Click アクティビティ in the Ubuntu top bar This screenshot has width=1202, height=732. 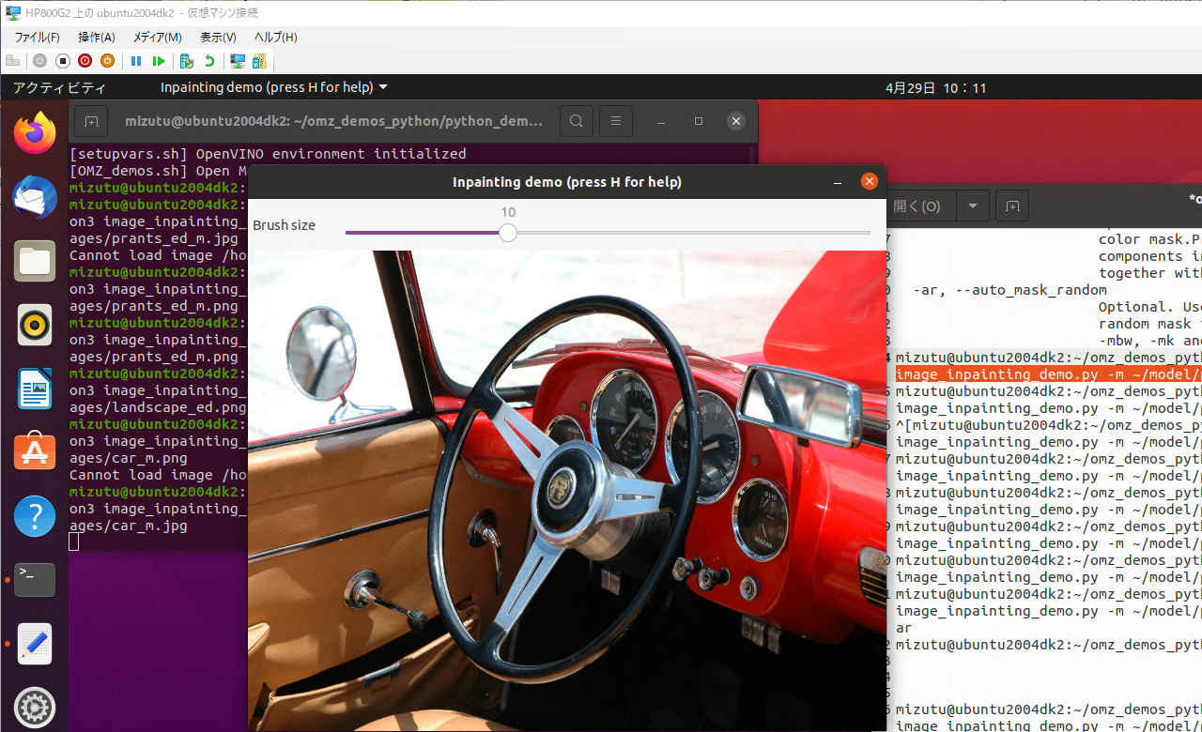tap(59, 87)
